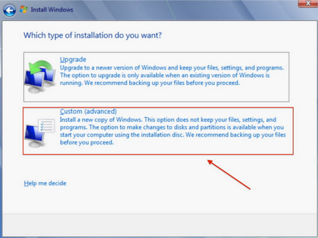Open the Help me decide link
This screenshot has width=318, height=238.
45,183
